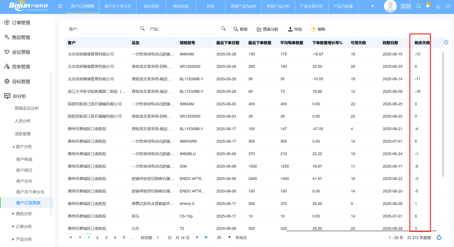Viewport: 454px width, 247px height.
Task: Go to next page arrow
Action: tap(197, 237)
